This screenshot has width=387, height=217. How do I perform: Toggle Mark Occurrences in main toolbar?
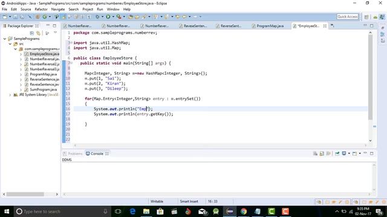coord(63,17)
